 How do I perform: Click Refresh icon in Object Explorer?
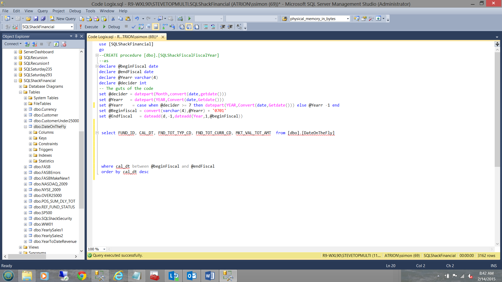pyautogui.click(x=56, y=44)
